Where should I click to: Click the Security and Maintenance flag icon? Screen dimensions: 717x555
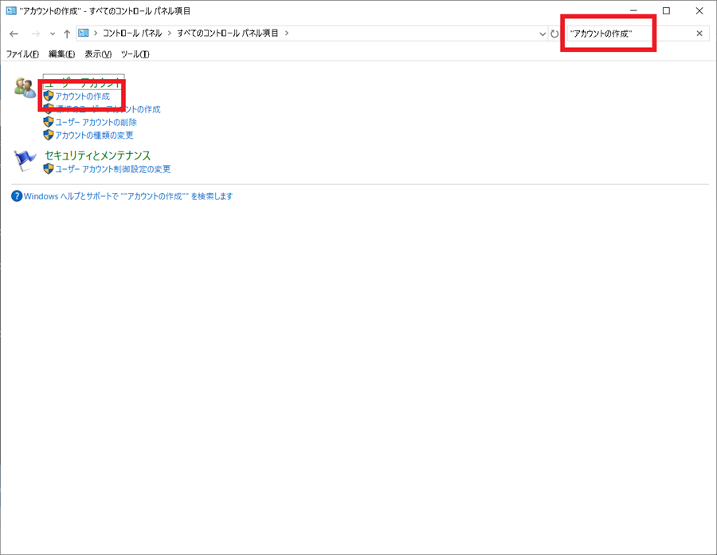tap(25, 160)
